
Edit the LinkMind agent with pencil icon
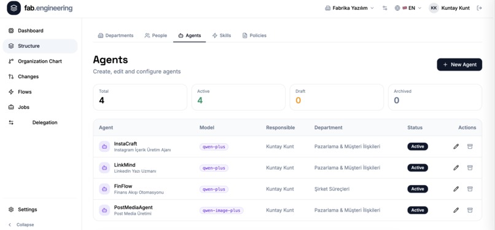(x=456, y=168)
